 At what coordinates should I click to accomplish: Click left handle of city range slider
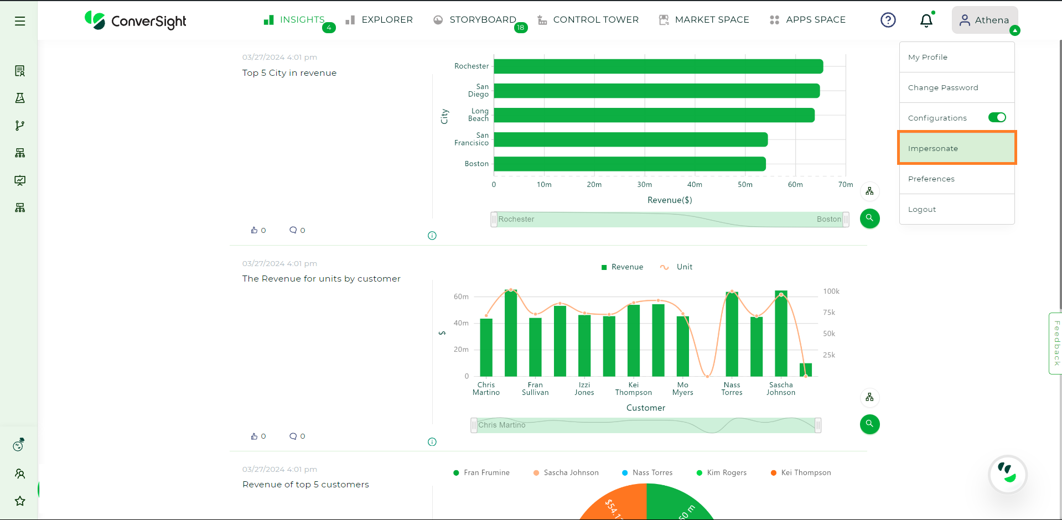[x=494, y=220]
